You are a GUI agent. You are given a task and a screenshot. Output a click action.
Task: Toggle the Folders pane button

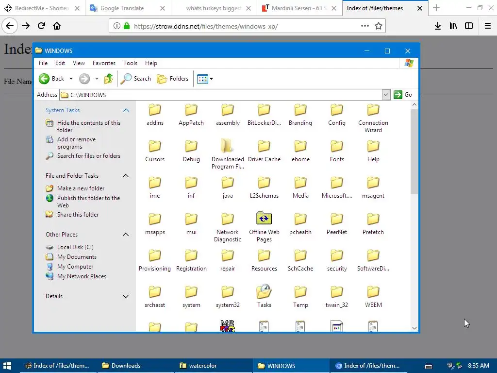pyautogui.click(x=172, y=79)
